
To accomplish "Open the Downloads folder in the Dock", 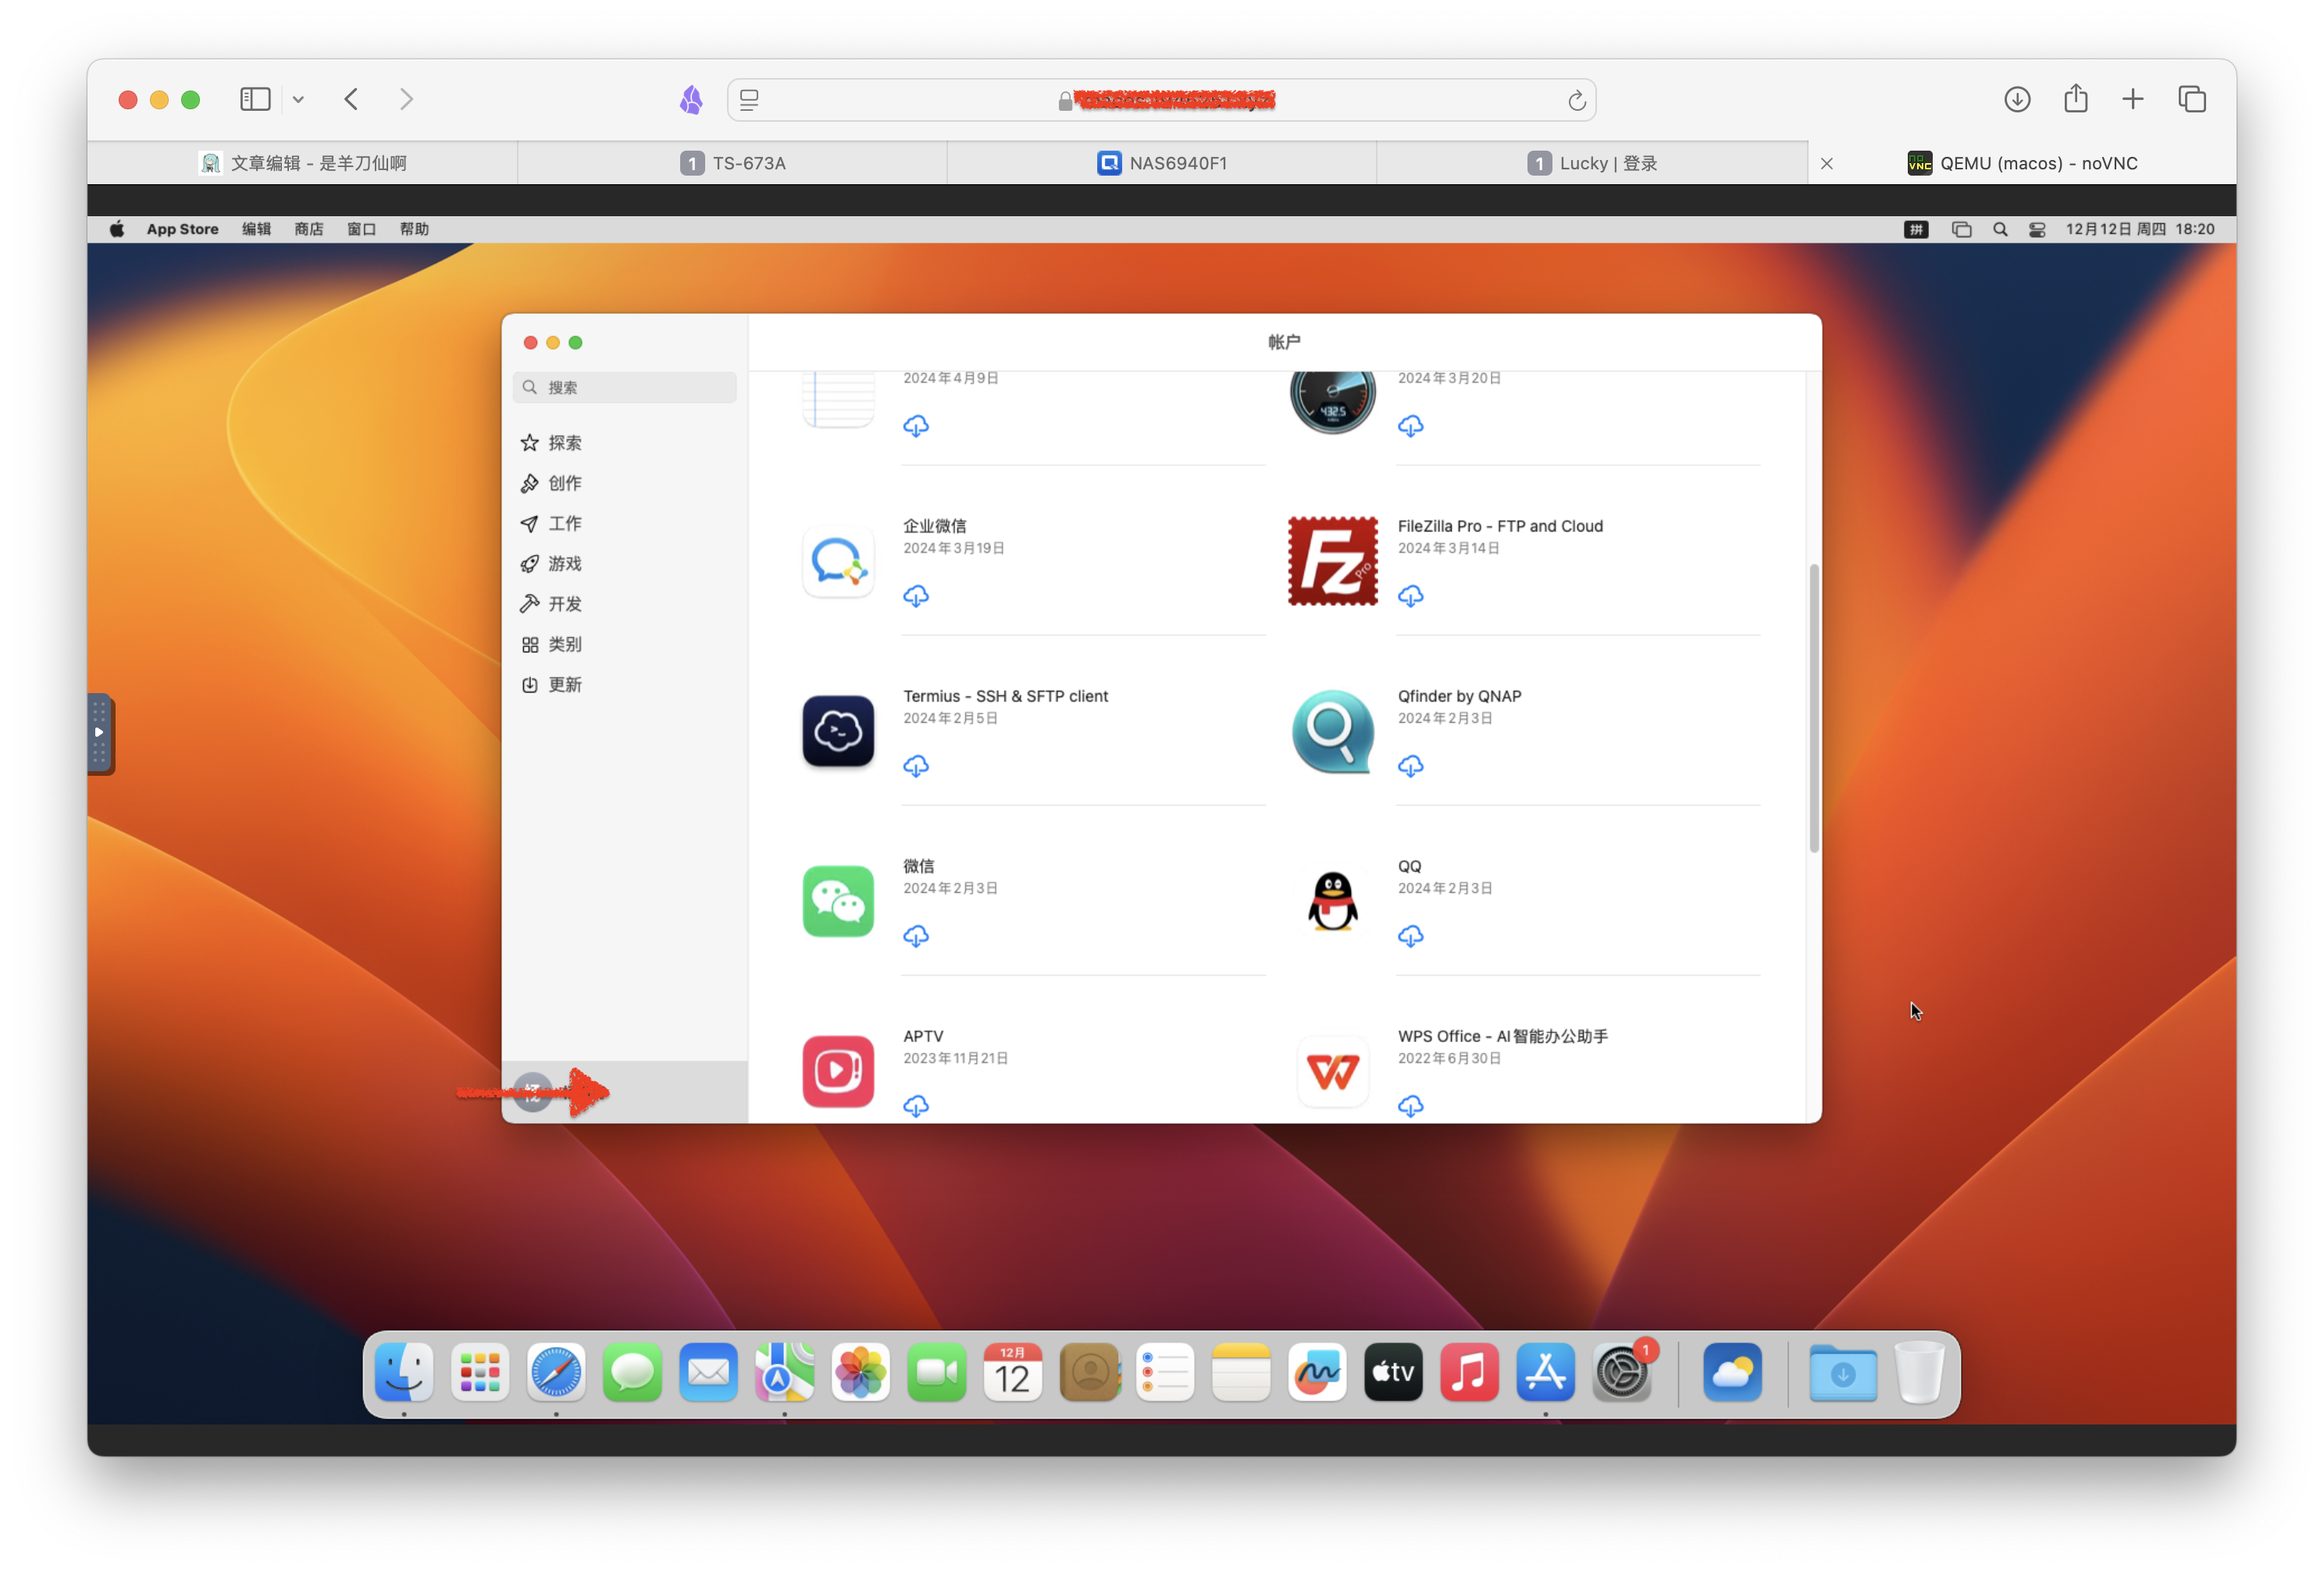I will [1842, 1373].
